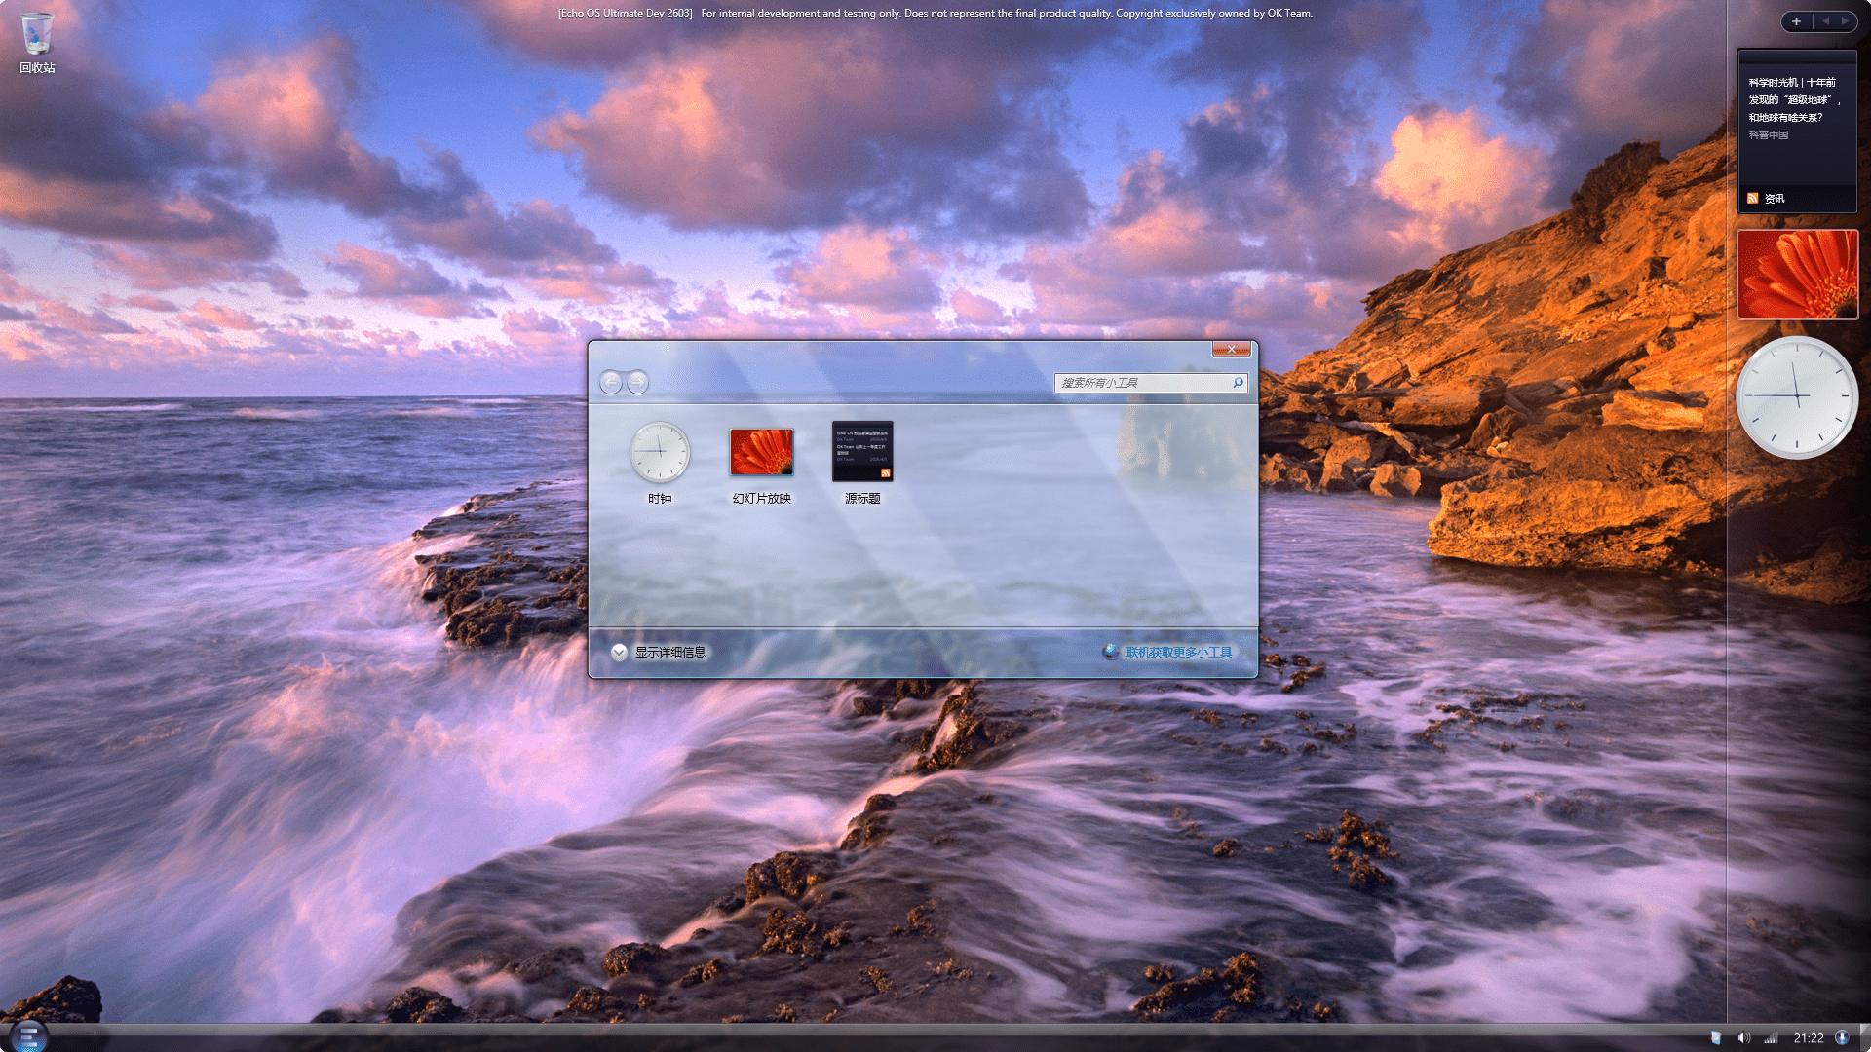Screen dimensions: 1871x1052
Task: Click the 科普中国 source text in sidebar
Action: (x=1769, y=135)
